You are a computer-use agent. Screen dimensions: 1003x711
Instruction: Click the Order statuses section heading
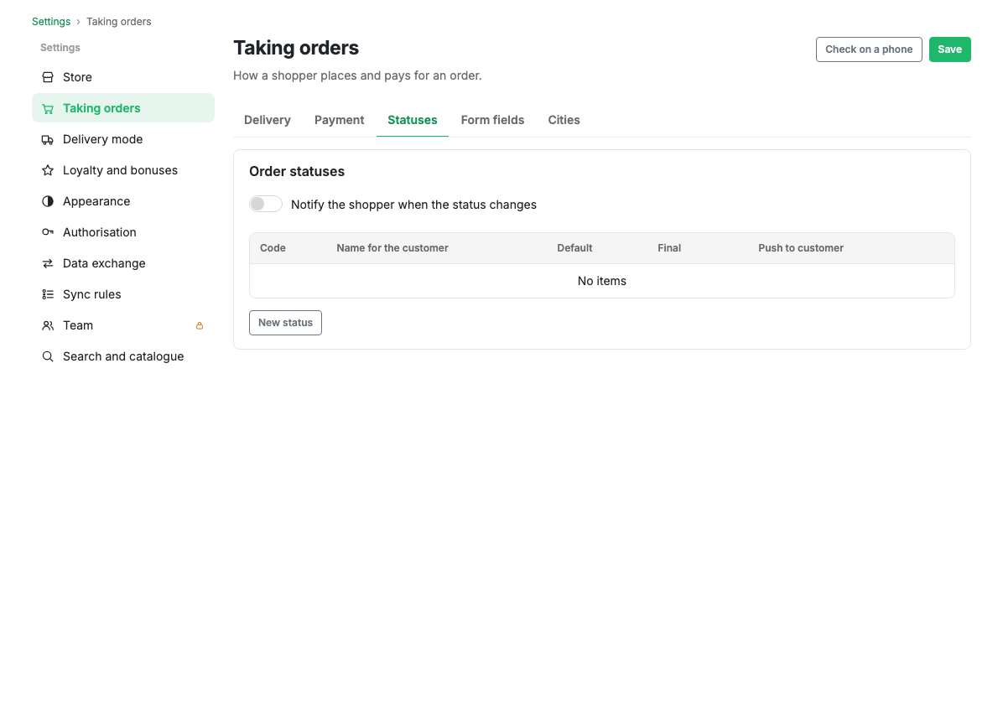pos(297,171)
